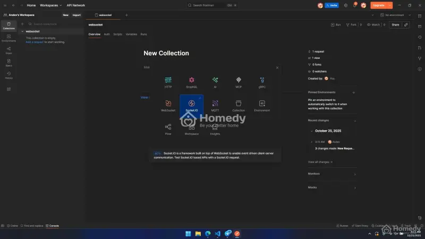The width and height of the screenshot is (425, 239).
Task: Open the Workspaces dropdown
Action: click(x=50, y=5)
